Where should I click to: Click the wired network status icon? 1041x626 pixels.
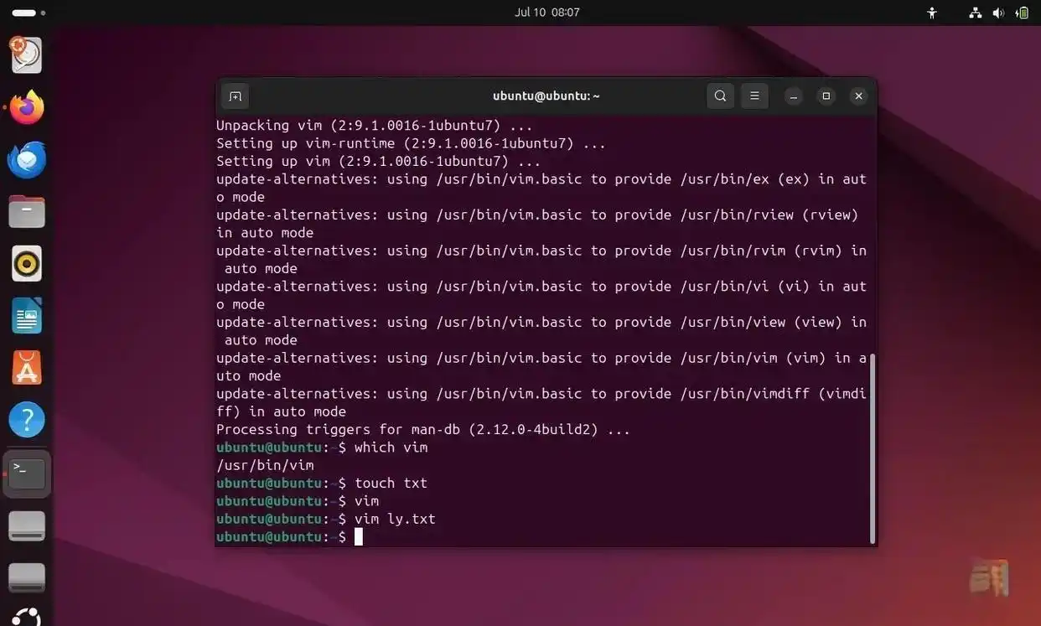coord(975,13)
